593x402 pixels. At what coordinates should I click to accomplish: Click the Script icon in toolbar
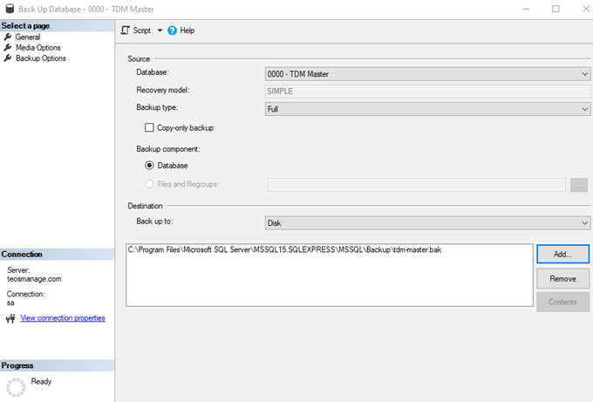tap(126, 31)
